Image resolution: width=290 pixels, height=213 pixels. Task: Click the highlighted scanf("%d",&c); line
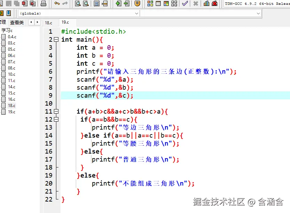click(105, 96)
